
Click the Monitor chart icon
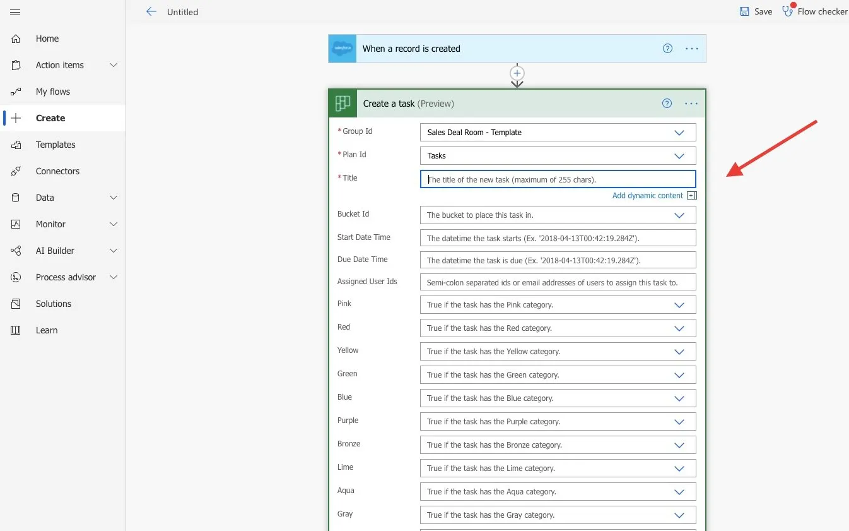16,224
